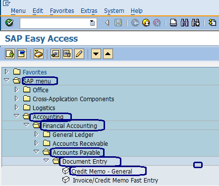Select the Accounts Payable tree item
This screenshot has width=219, height=186.
coord(76,153)
